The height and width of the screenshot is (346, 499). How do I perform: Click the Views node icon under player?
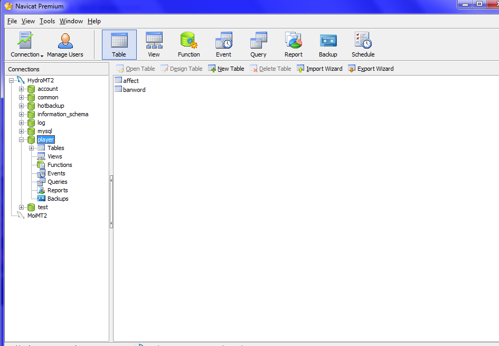pos(41,156)
